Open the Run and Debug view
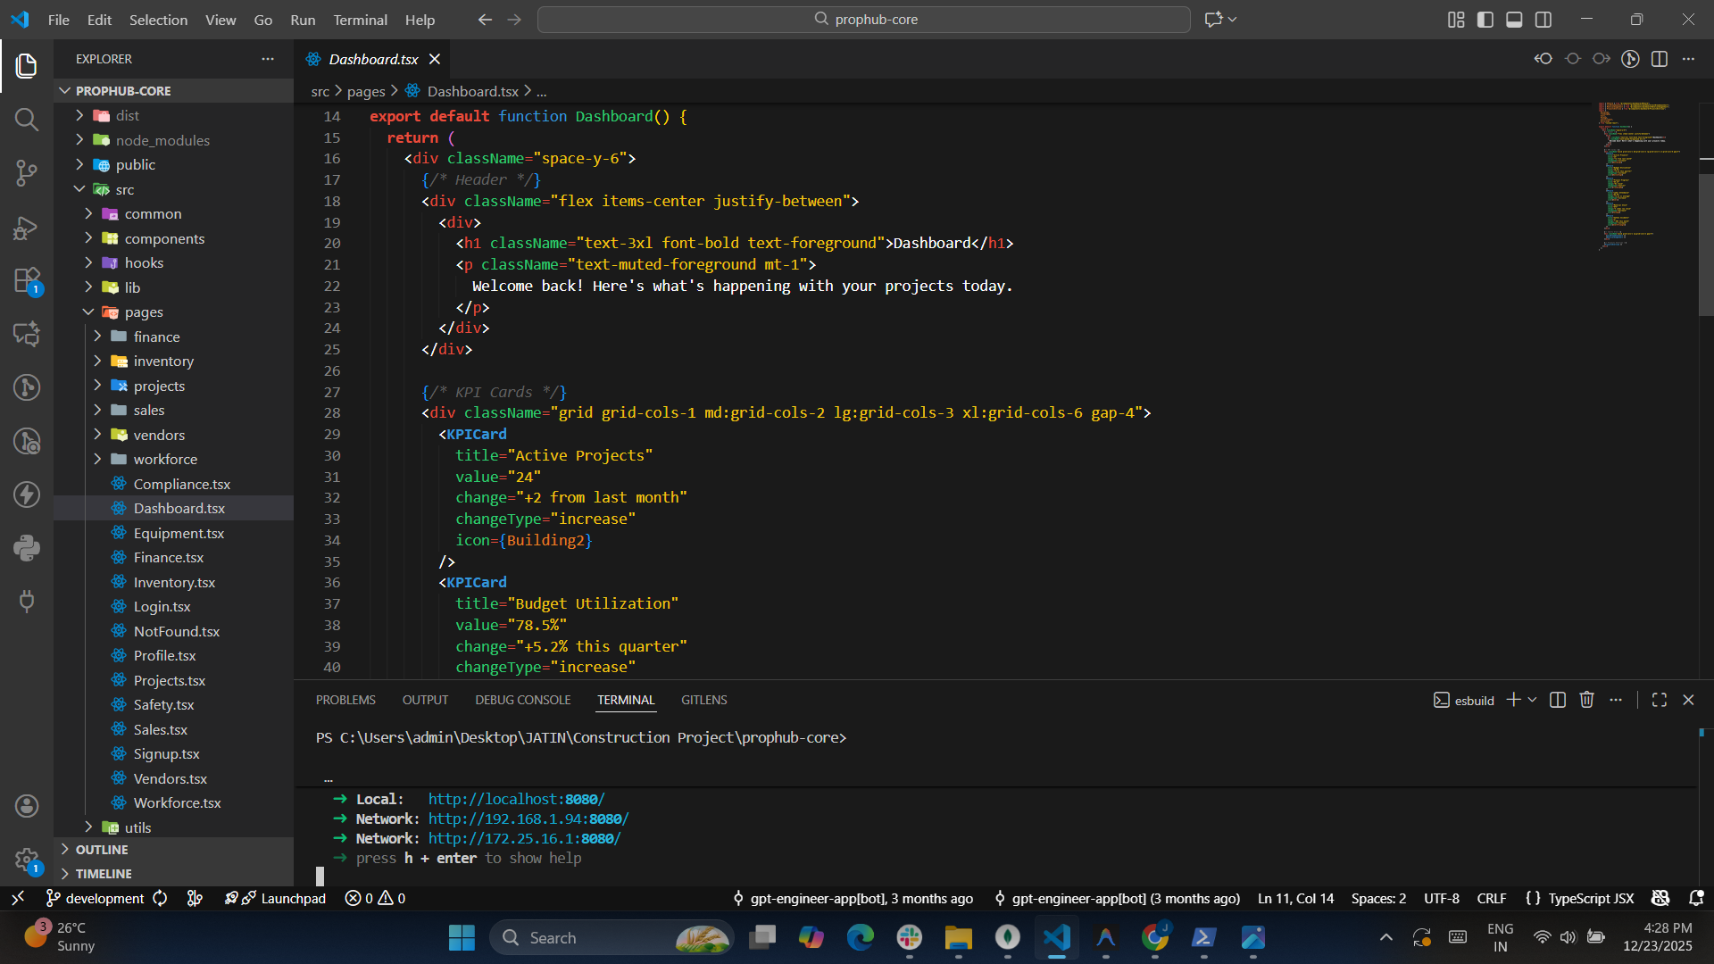The image size is (1714, 964). pyautogui.click(x=27, y=228)
